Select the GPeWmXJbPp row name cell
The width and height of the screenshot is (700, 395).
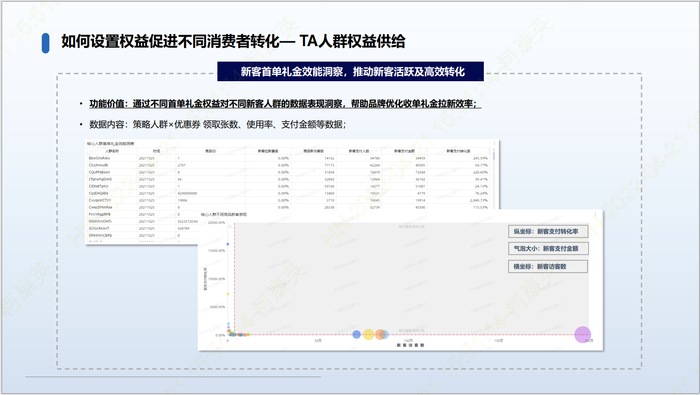tap(100, 235)
